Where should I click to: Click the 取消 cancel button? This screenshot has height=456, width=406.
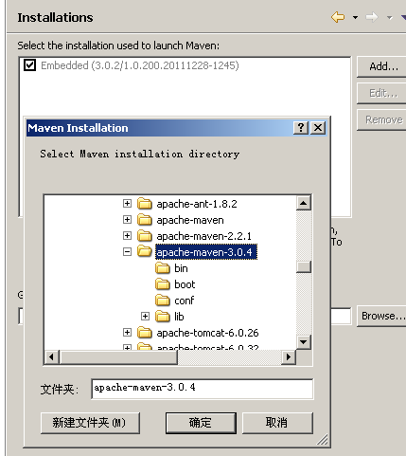point(277,423)
